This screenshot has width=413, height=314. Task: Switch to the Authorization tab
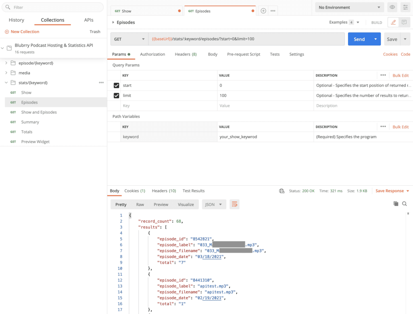[x=152, y=54]
